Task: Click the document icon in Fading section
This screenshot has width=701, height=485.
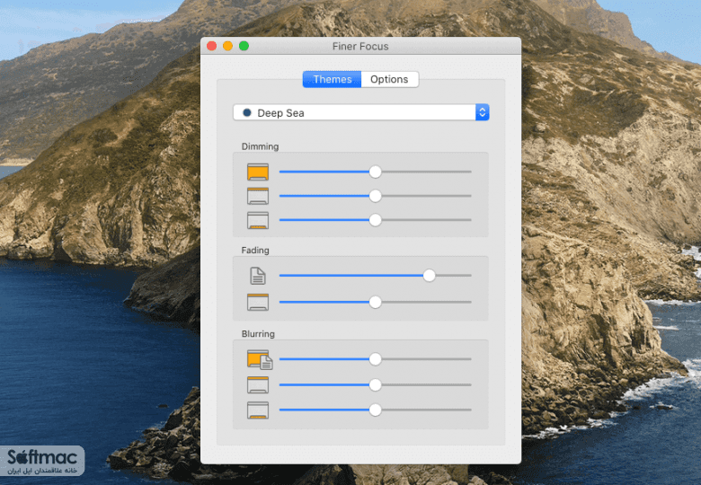Action: coord(258,276)
